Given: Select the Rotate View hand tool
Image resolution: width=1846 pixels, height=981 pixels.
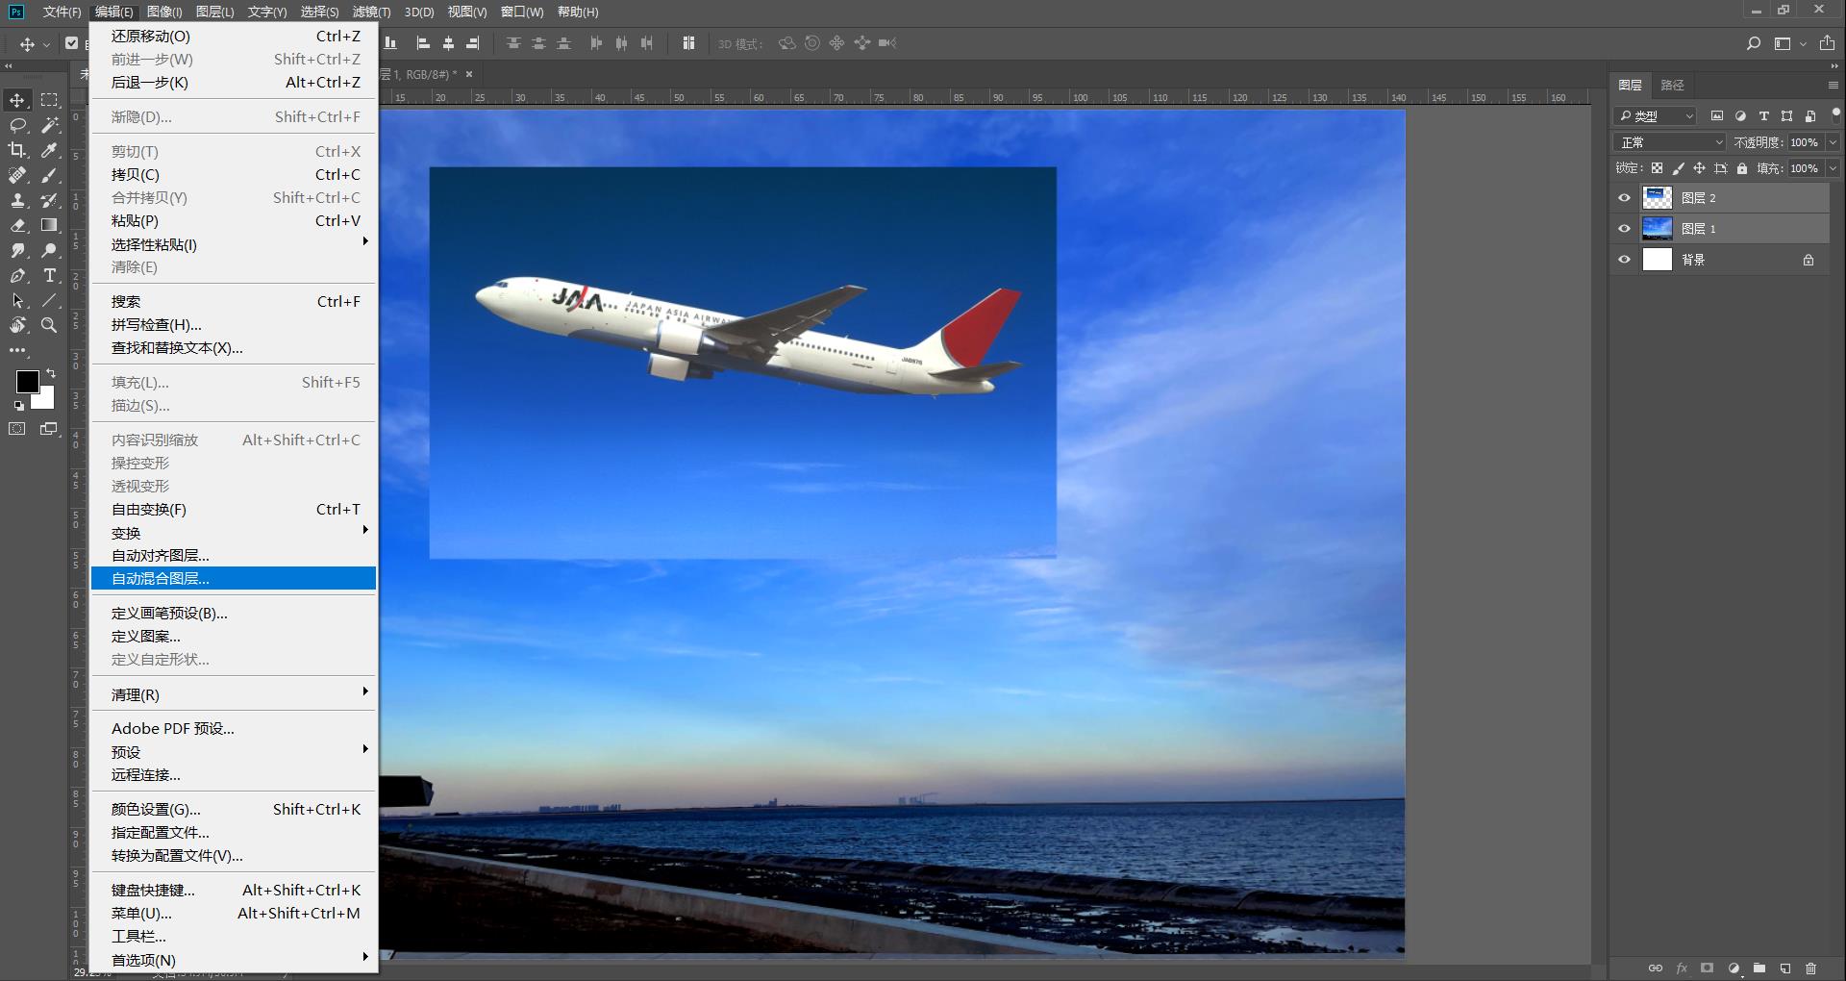Looking at the screenshot, I should click(17, 325).
